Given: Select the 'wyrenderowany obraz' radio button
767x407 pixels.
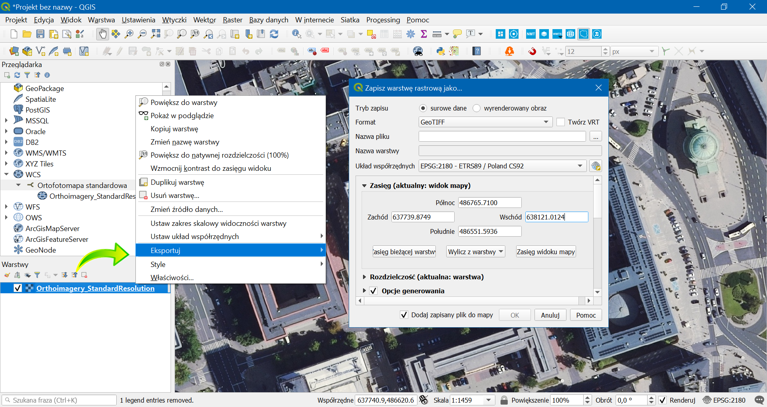Looking at the screenshot, I should coord(477,108).
